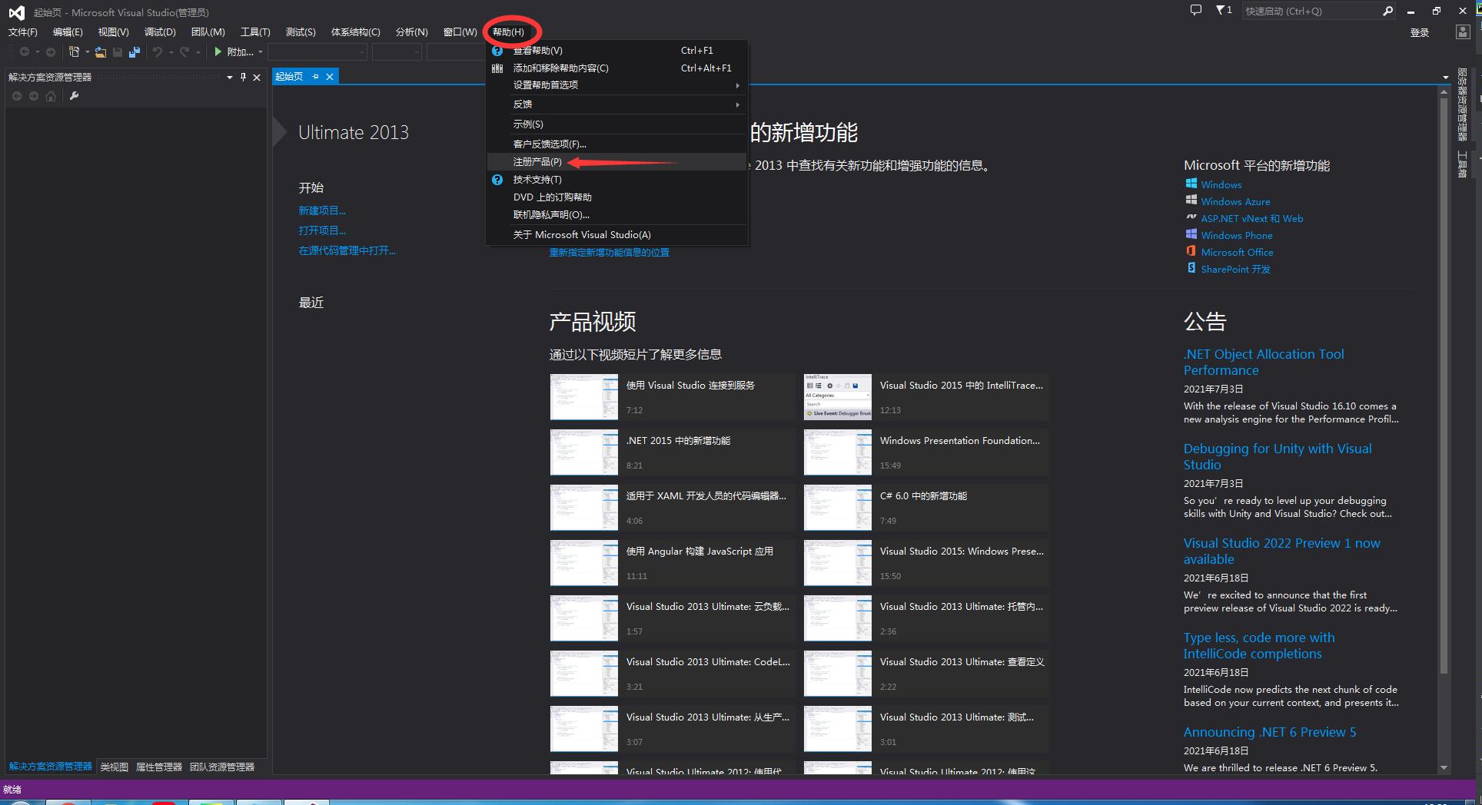Switch to the Property Manager tab
1482x805 pixels.
159,767
